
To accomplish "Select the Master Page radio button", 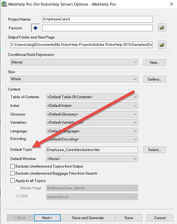I will (17, 188).
